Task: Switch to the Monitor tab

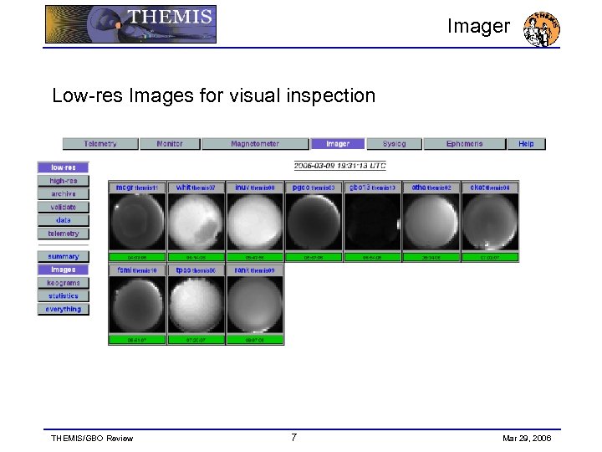Action: point(170,144)
